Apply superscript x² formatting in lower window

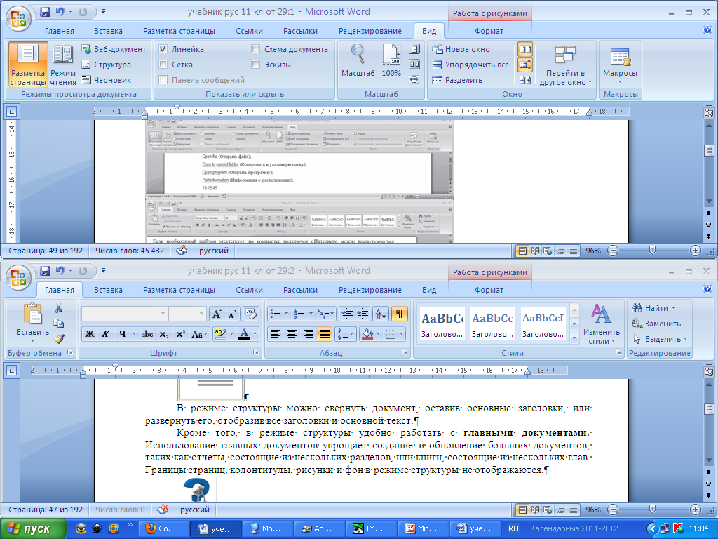tap(180, 334)
